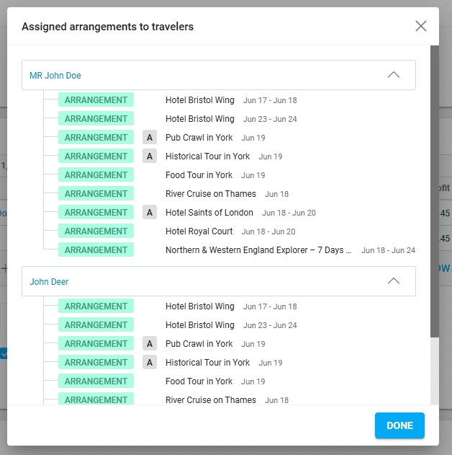Click the ARRANGEMENT tag next to Hotel Royal Court
The width and height of the screenshot is (452, 455).
[96, 231]
